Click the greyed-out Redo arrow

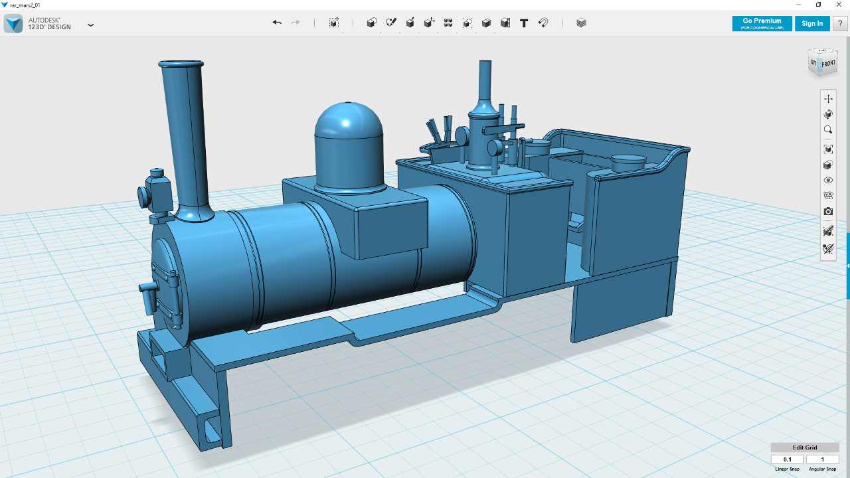[296, 23]
